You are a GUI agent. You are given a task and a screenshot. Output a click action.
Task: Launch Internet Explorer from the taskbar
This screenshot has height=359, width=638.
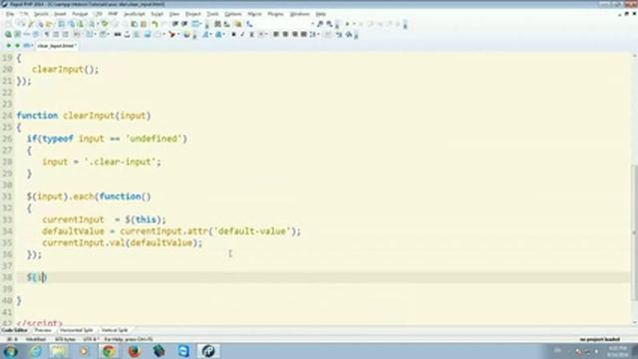point(36,351)
